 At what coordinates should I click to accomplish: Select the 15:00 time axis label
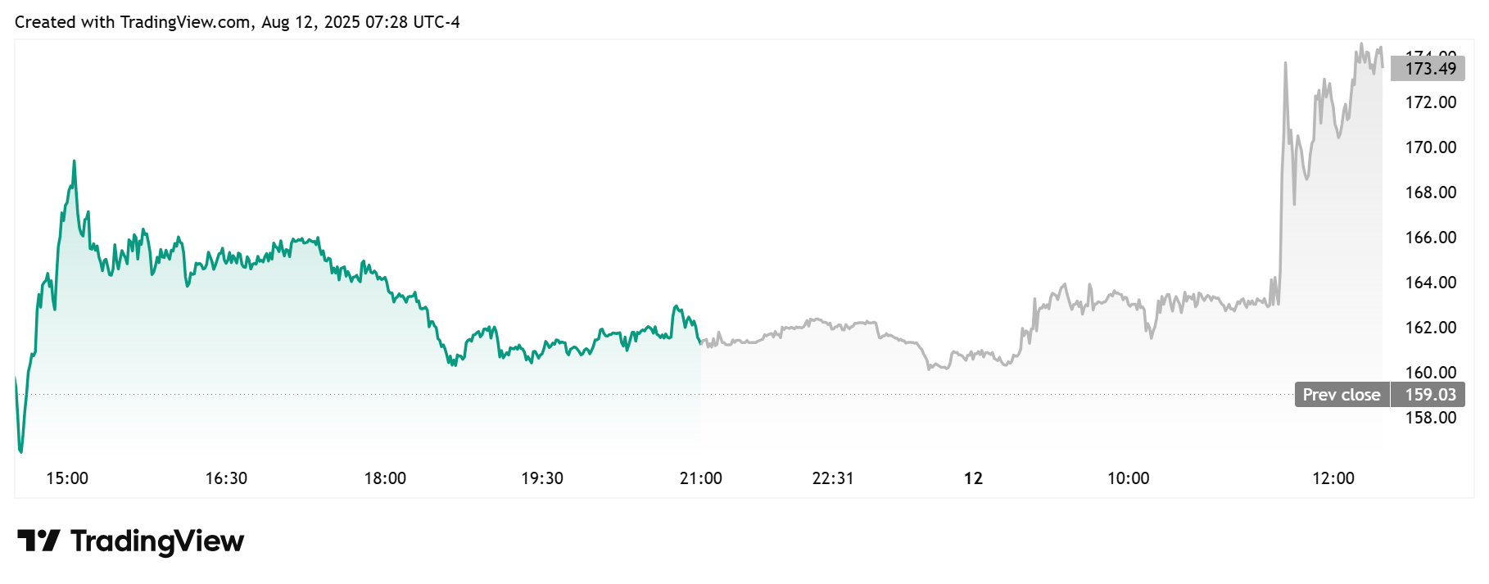(x=67, y=478)
